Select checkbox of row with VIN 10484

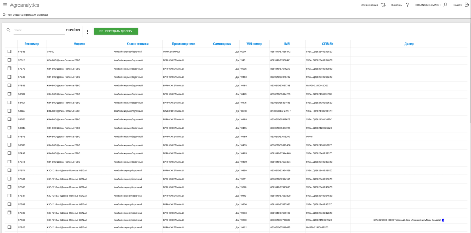pyautogui.click(x=9, y=85)
